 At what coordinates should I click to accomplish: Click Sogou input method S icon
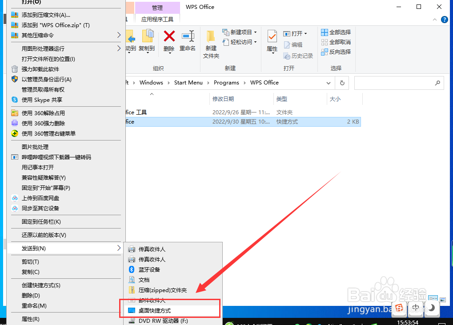399,308
